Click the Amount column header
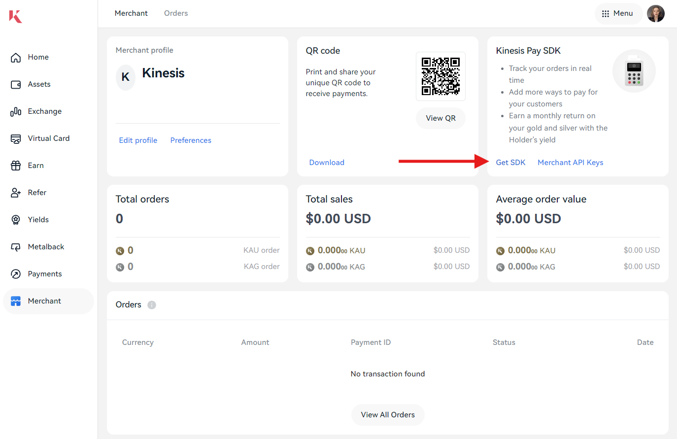 click(x=255, y=342)
